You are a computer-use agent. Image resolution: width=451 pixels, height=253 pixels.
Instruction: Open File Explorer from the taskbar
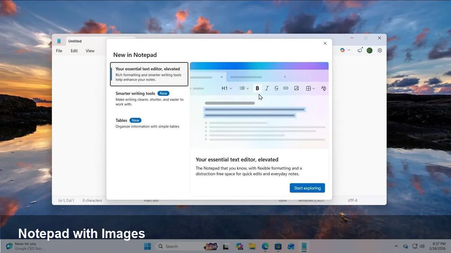coord(252,246)
